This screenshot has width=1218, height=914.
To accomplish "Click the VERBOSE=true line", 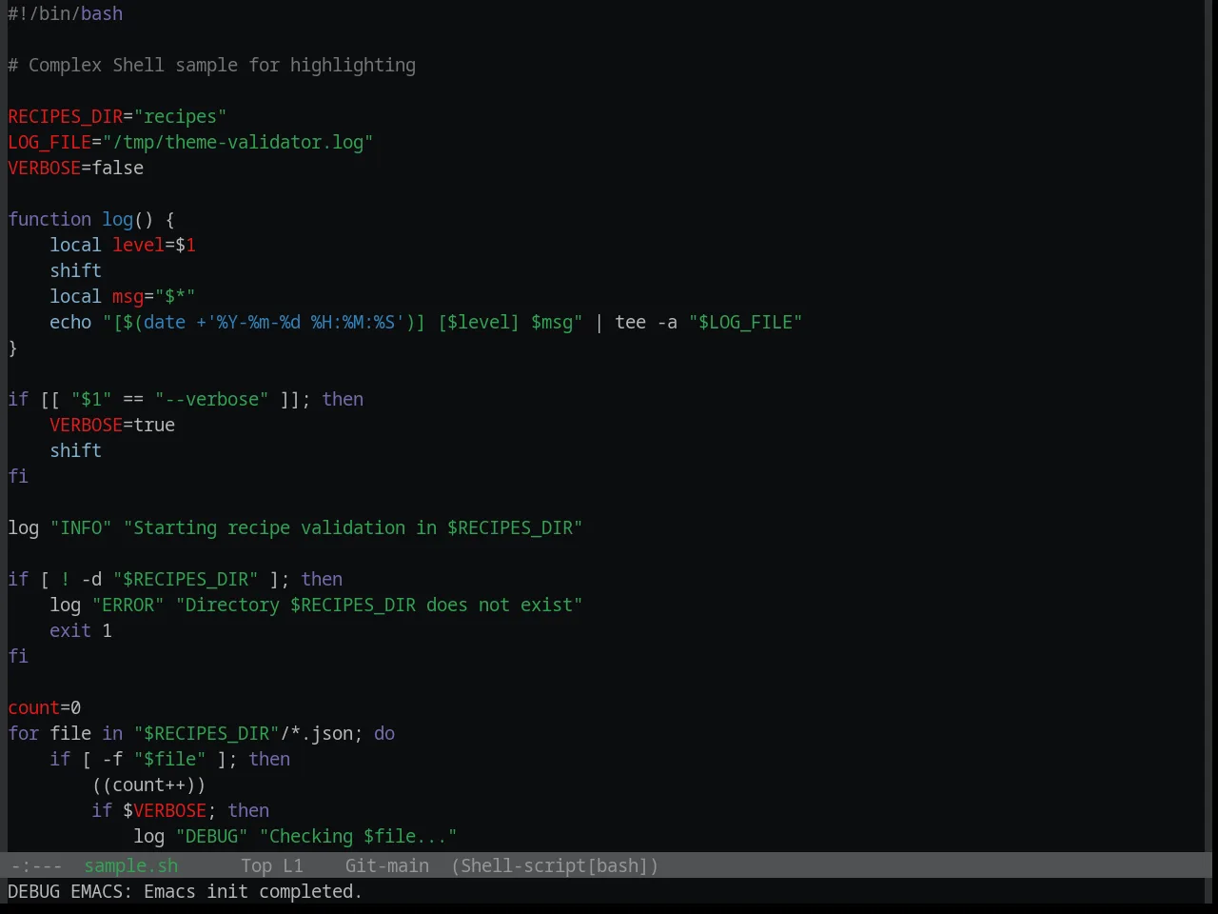I will click(112, 425).
